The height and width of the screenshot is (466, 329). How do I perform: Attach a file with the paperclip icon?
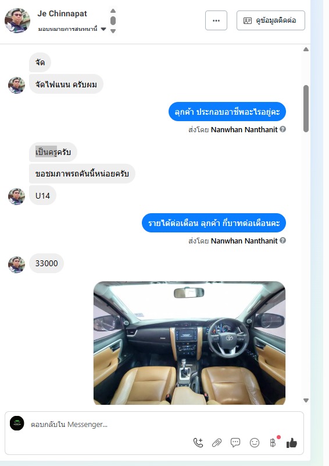[x=217, y=443]
